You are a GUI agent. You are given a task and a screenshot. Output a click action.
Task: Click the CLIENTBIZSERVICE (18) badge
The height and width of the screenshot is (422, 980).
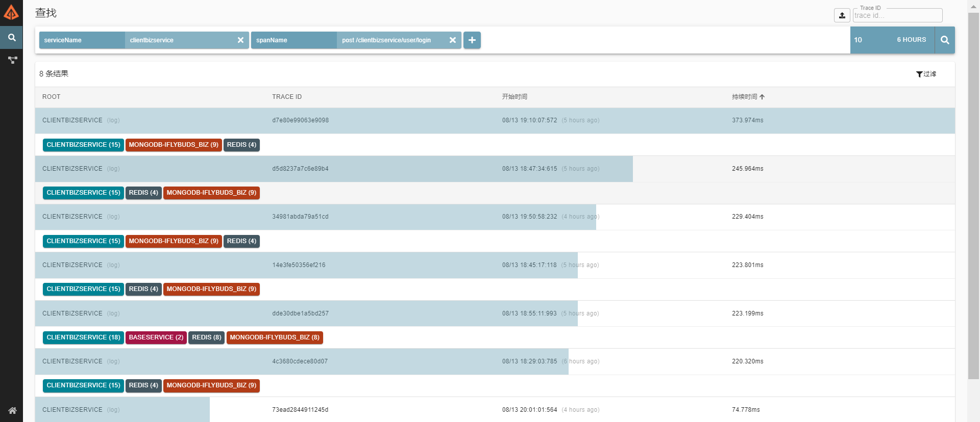click(x=83, y=337)
